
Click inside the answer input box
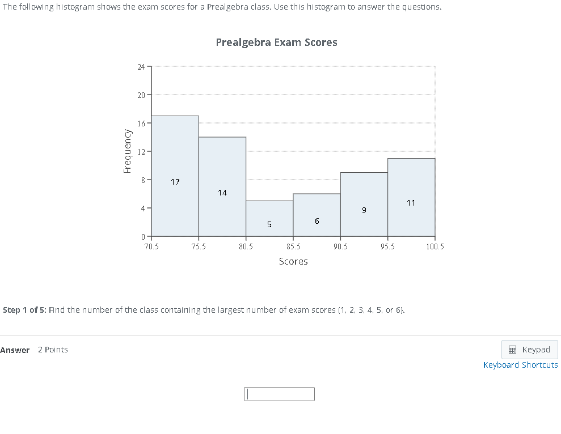(279, 394)
